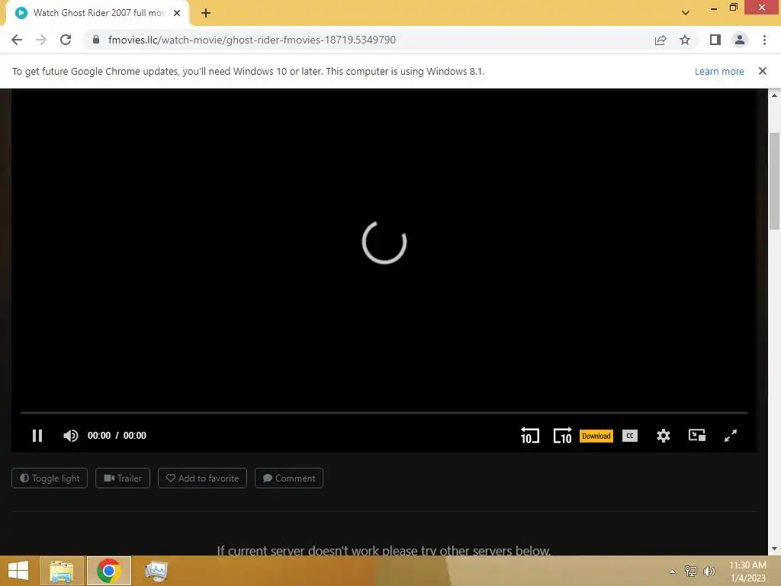Dismiss the Chrome update notification
The height and width of the screenshot is (586, 781).
763,71
